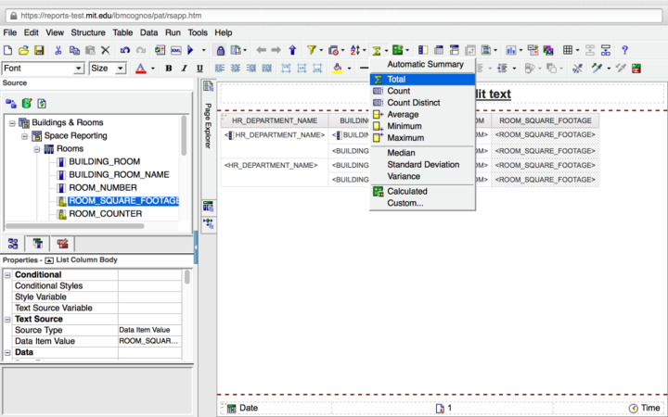This screenshot has width=668, height=417.
Task: Click the blue Help question mark icon
Action: click(624, 50)
